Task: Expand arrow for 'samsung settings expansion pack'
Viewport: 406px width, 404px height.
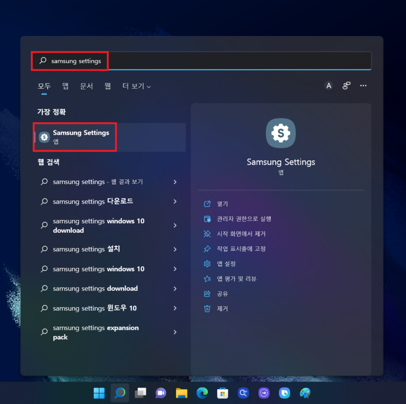Action: (175, 332)
